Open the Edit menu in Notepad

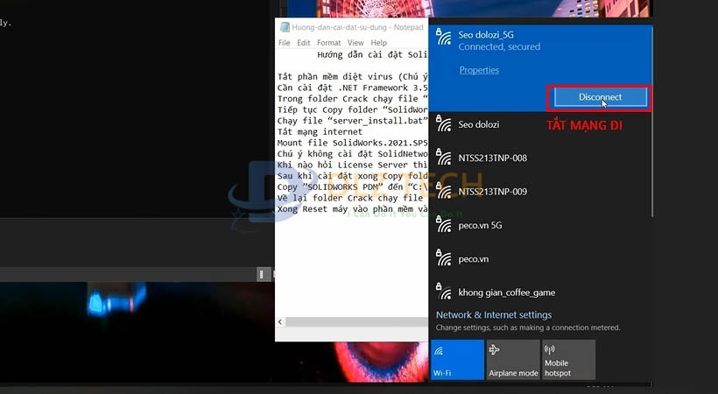303,43
